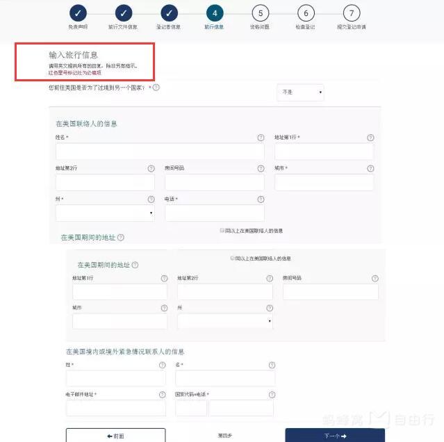This screenshot has width=444, height=442.
Task: Focus the 电子邮件地址 emergency contact field
Action: (x=115, y=408)
